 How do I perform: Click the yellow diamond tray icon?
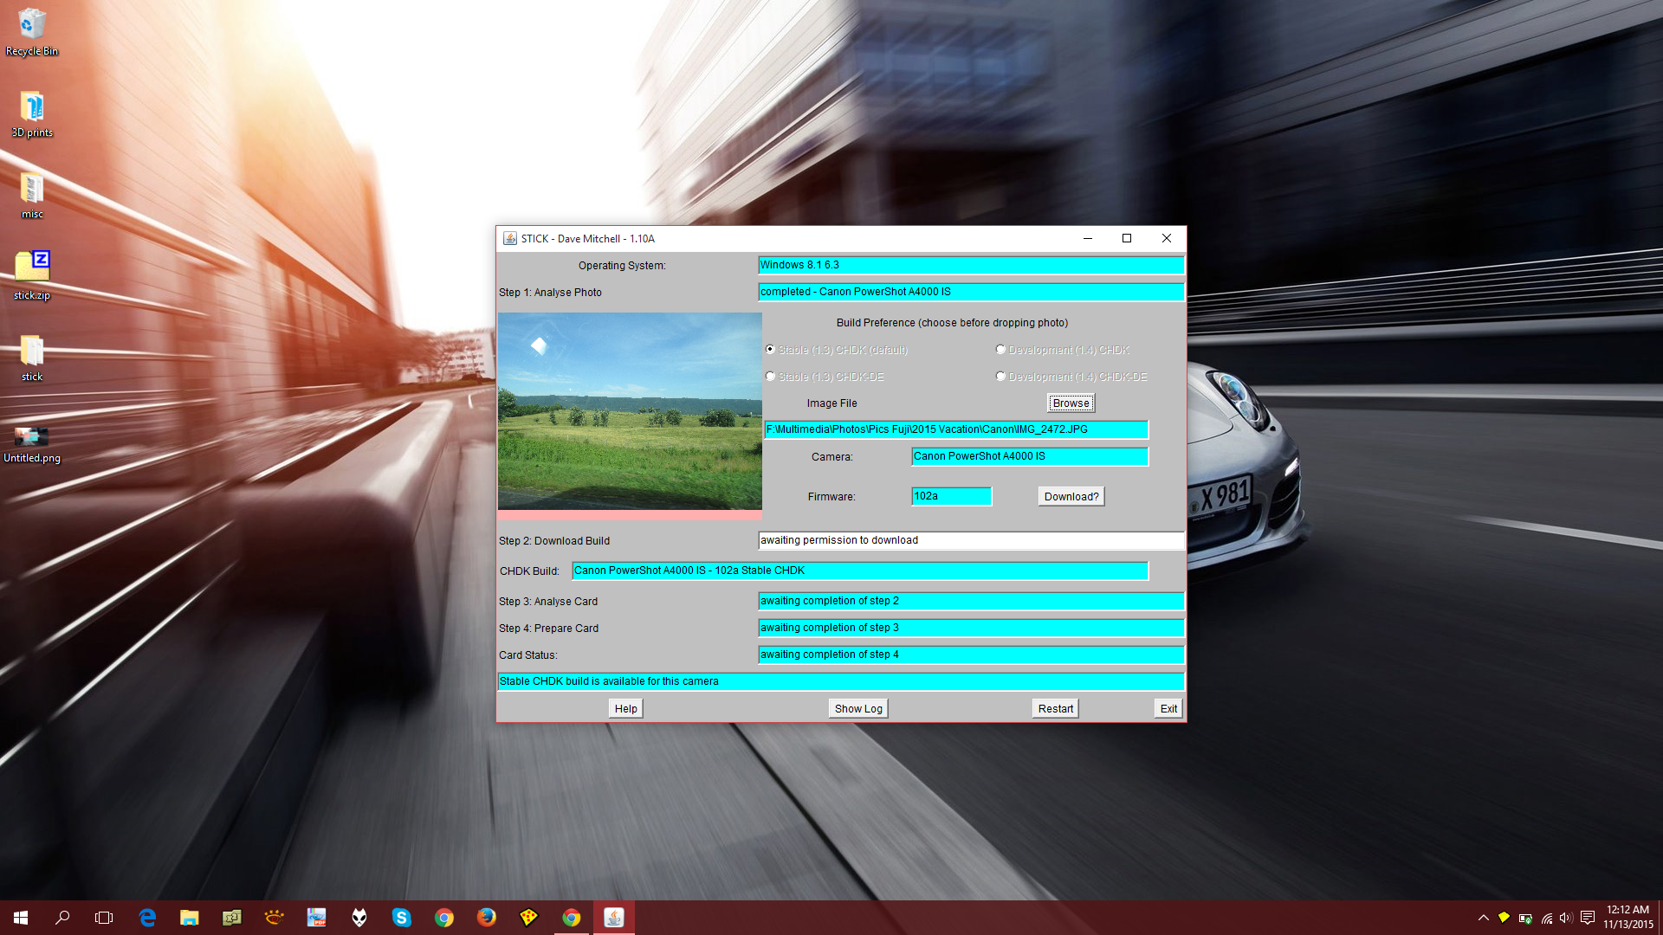tap(1504, 918)
